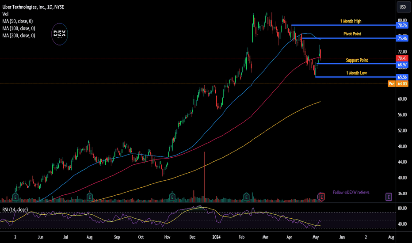The height and width of the screenshot is (243, 412).
Task: Click the earnings E marker below November 2023
Action: point(172,197)
